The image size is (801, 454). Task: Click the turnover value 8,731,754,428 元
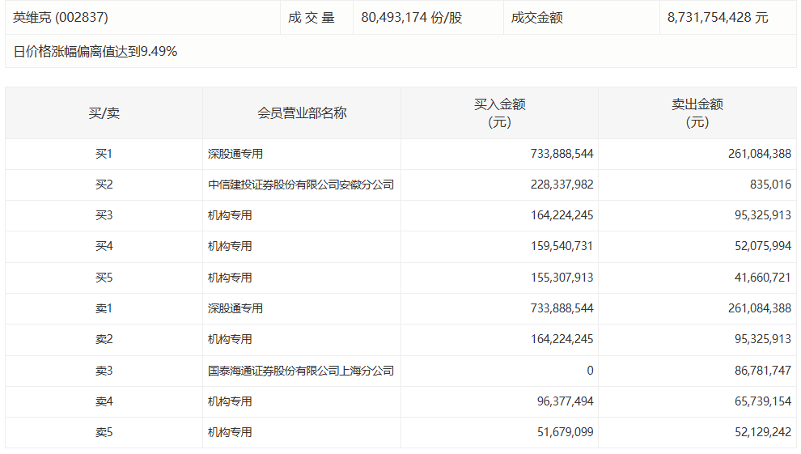[718, 17]
